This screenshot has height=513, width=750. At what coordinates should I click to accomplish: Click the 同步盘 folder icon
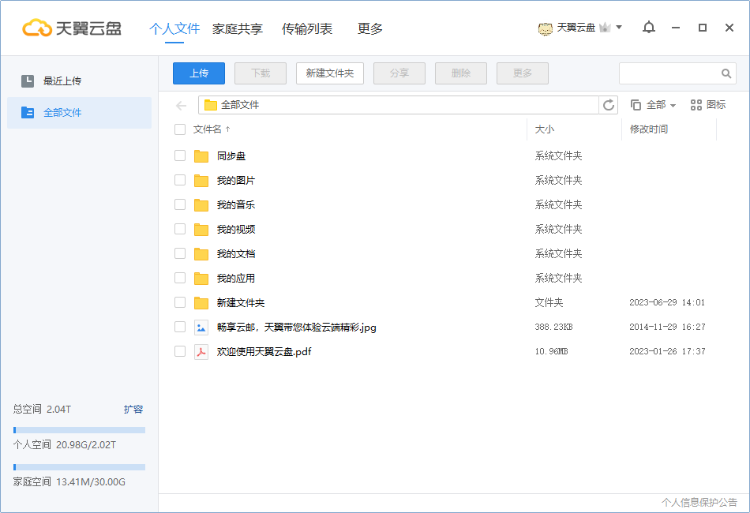(201, 155)
